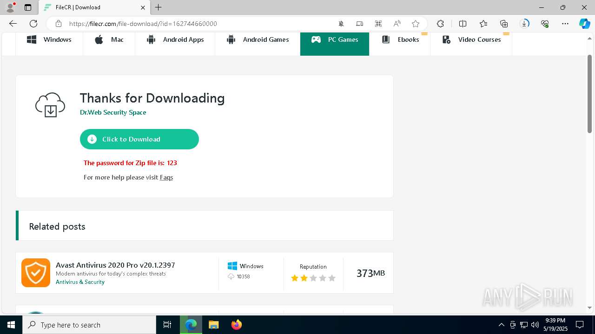The width and height of the screenshot is (595, 334).
Task: Open the Faqs help link
Action: [x=166, y=177]
